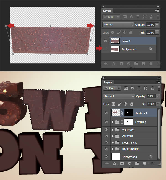Create new group in upper Layers panel
166x180 pixels.
click(136, 63)
